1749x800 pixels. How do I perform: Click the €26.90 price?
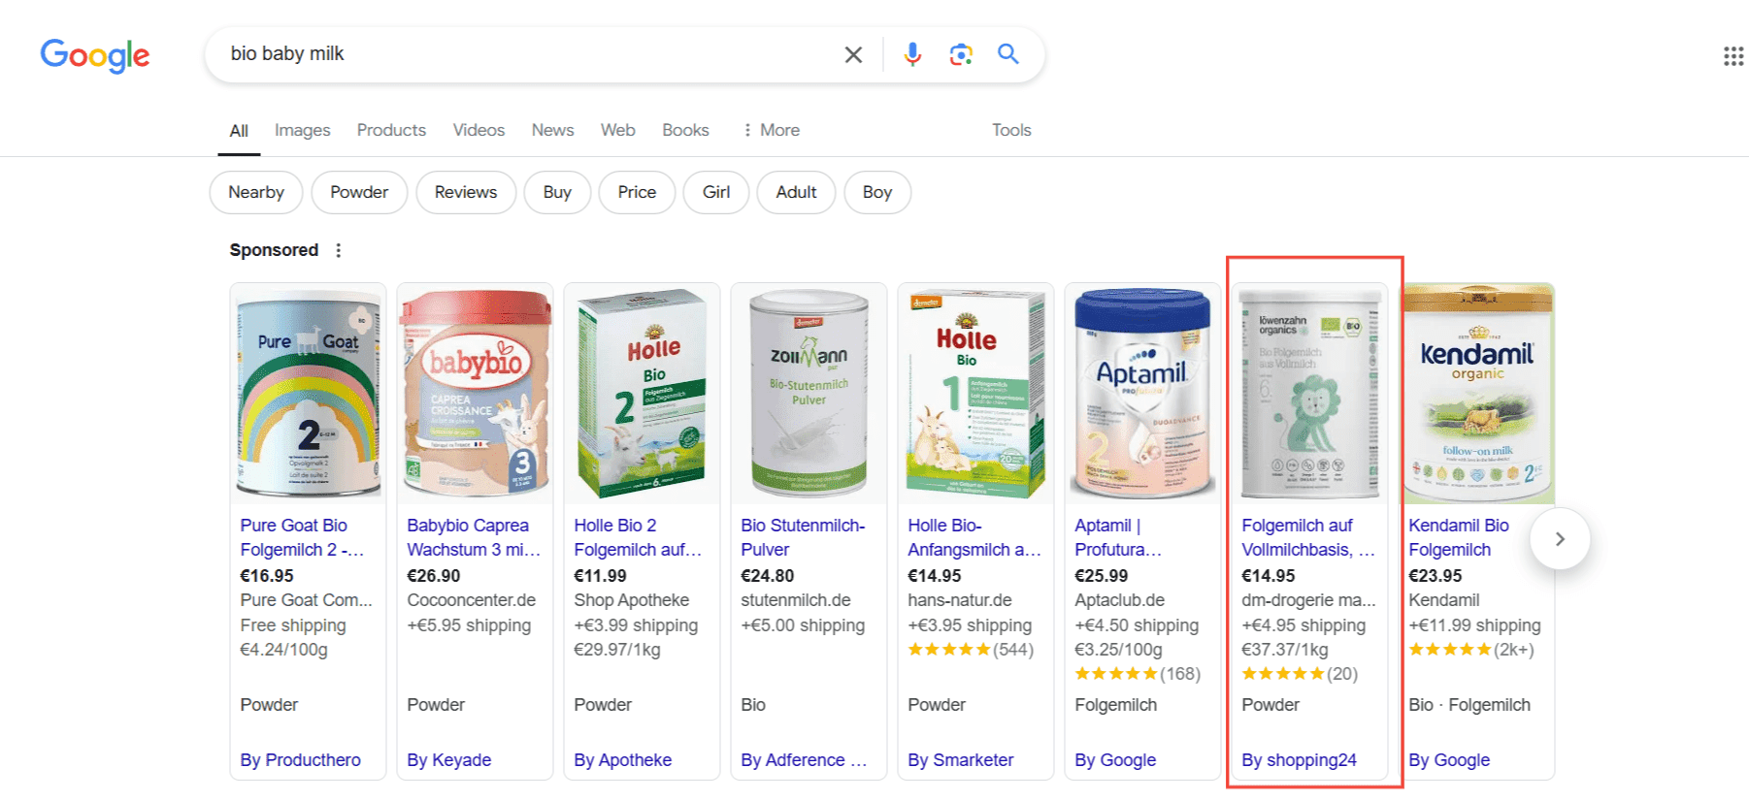coord(433,575)
